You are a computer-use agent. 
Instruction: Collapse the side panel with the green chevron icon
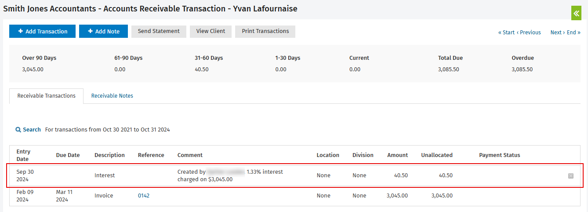576,13
